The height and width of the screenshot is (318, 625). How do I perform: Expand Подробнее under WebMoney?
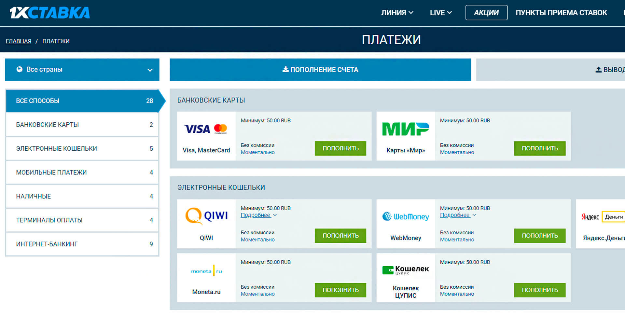458,215
